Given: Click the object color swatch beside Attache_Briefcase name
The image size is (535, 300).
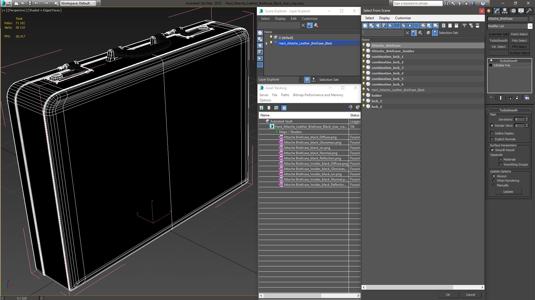Looking at the screenshot, I should [x=531, y=19].
